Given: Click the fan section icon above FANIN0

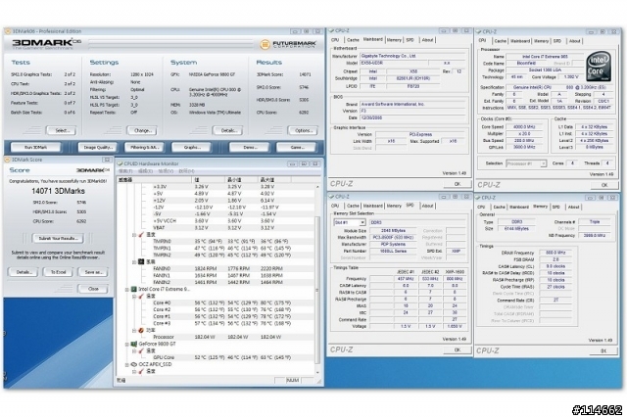Looking at the screenshot, I should (x=141, y=261).
